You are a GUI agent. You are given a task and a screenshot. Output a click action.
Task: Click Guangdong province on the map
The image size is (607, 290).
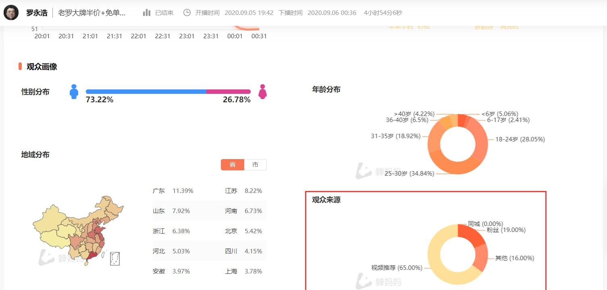(91, 257)
